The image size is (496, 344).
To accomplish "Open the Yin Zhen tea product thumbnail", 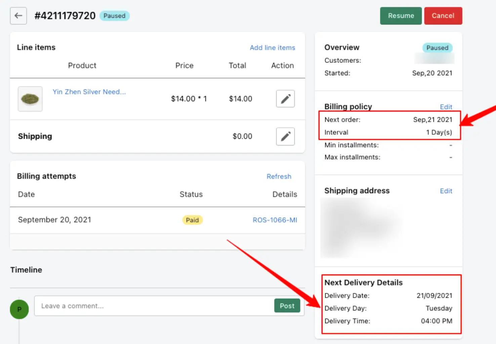I will click(x=30, y=99).
